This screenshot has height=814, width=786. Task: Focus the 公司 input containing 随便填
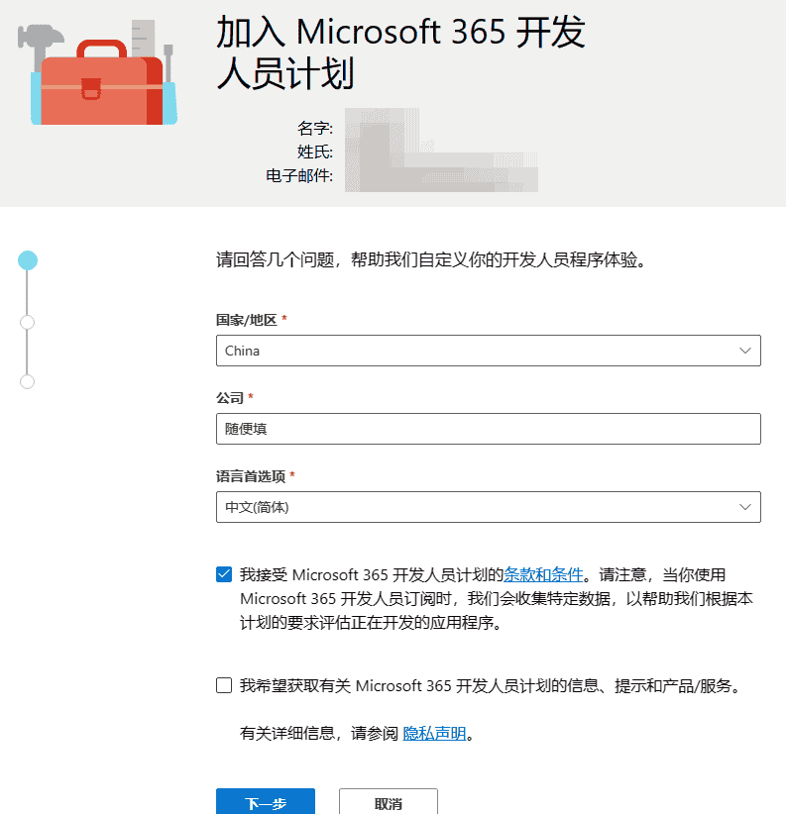(x=488, y=429)
